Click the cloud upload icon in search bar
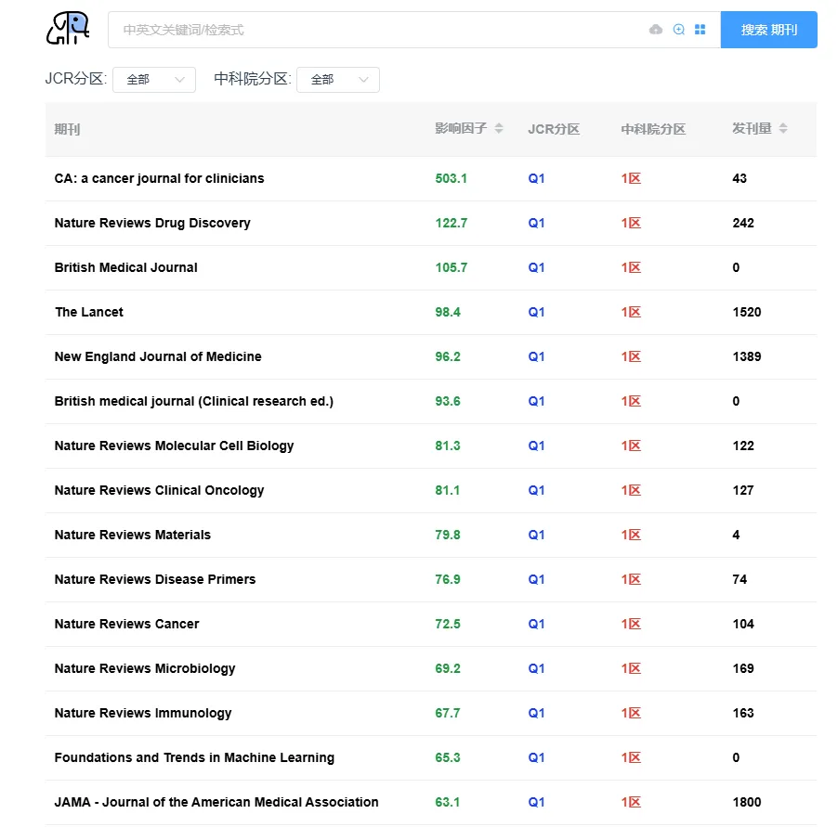The height and width of the screenshot is (827, 838). (656, 30)
